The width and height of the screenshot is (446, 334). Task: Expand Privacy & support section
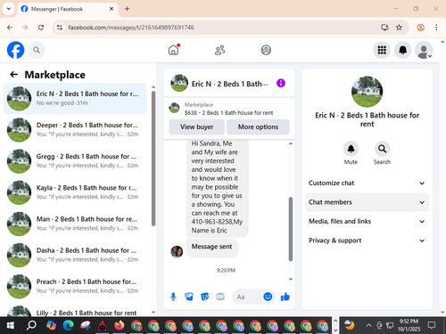click(x=367, y=240)
